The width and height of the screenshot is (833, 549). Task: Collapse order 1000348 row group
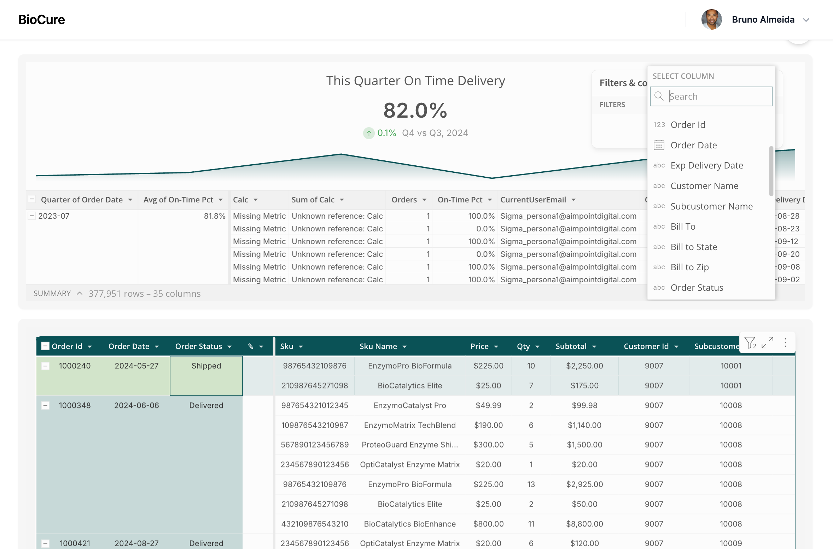pyautogui.click(x=45, y=406)
